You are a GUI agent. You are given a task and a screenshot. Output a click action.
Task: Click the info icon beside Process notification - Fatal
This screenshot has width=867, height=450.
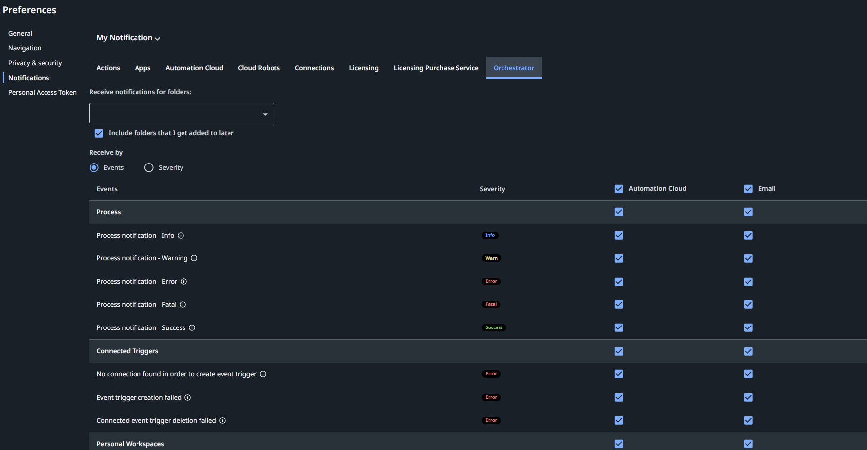(183, 304)
